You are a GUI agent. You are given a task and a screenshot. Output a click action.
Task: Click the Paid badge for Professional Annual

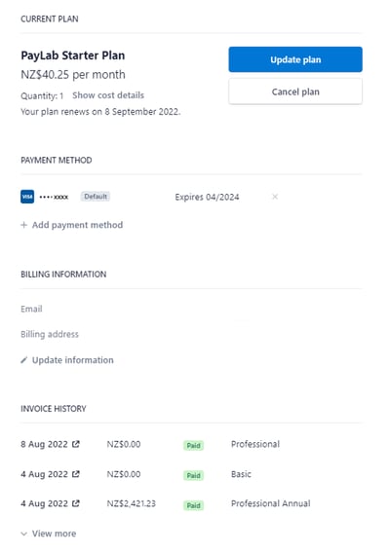194,505
